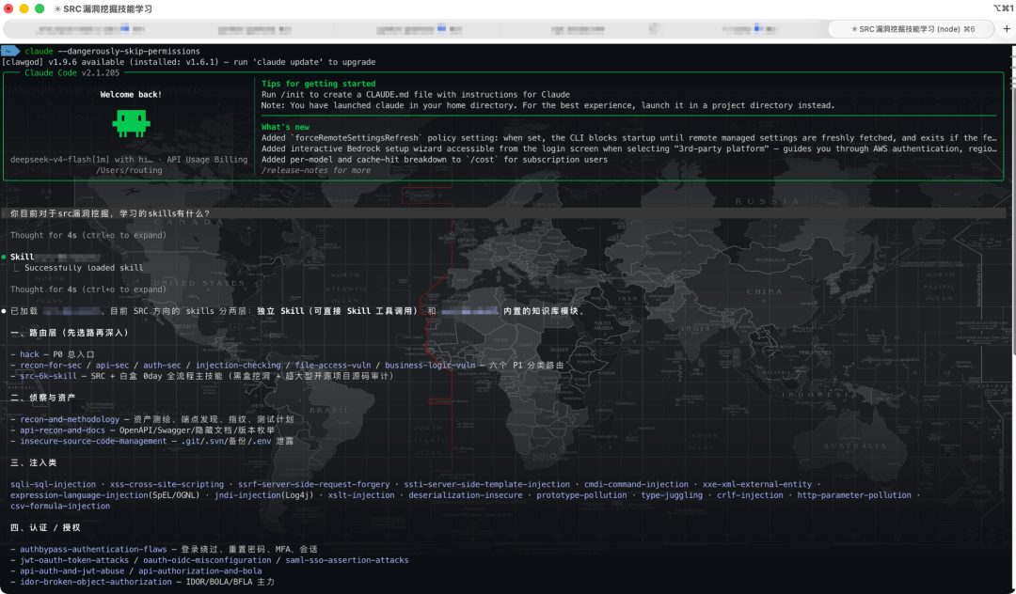Screen dimensions: 1016x594
Task: Click the green bullet beside Skill
Action: pyautogui.click(x=4, y=257)
